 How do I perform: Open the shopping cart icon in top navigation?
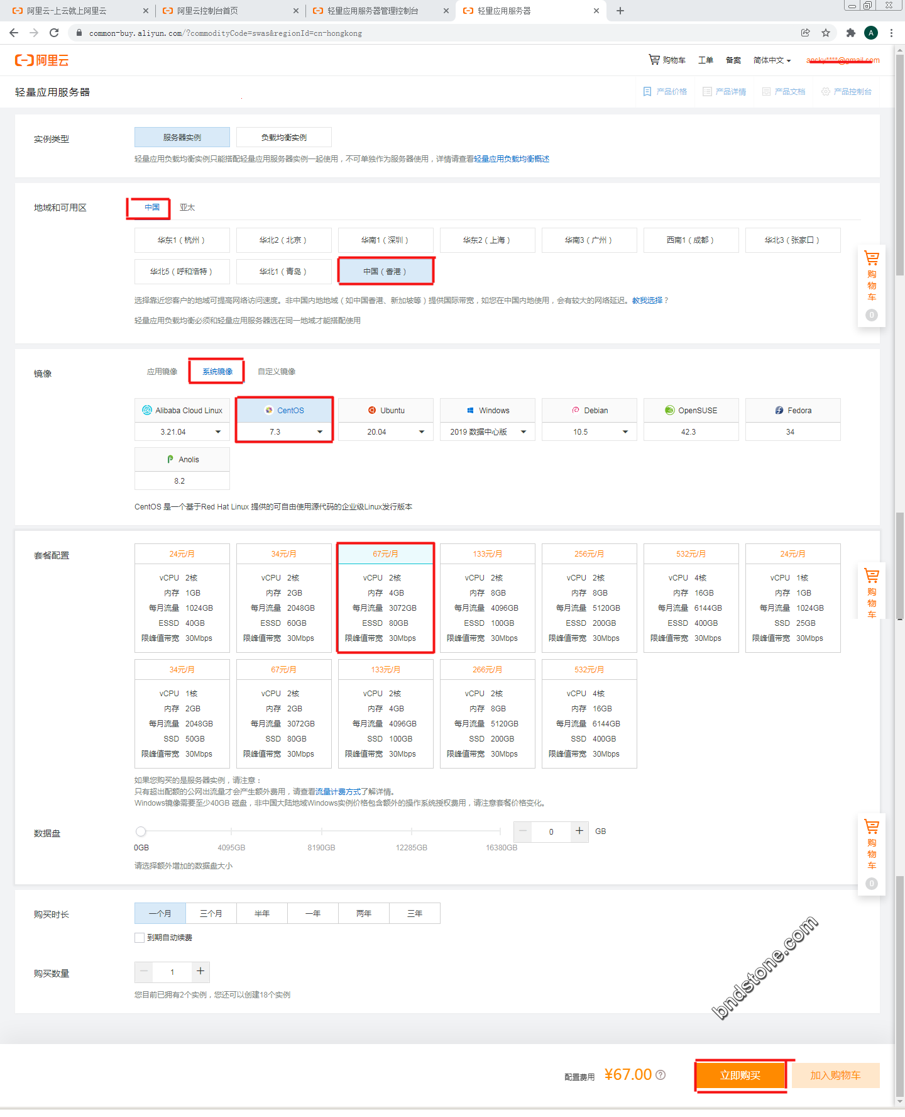click(654, 60)
